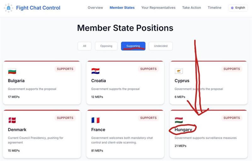Image resolution: width=252 pixels, height=161 pixels.
Task: Click the Croatia flag icon
Action: [95, 71]
